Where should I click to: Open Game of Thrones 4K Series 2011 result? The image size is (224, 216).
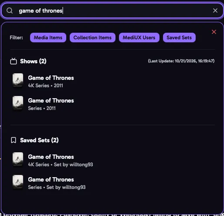(51, 82)
